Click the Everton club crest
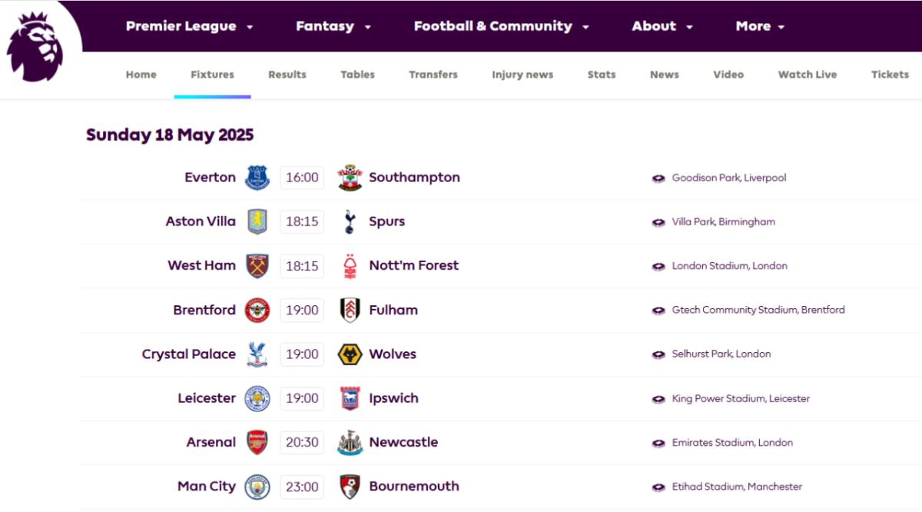This screenshot has width=922, height=512. (x=257, y=178)
